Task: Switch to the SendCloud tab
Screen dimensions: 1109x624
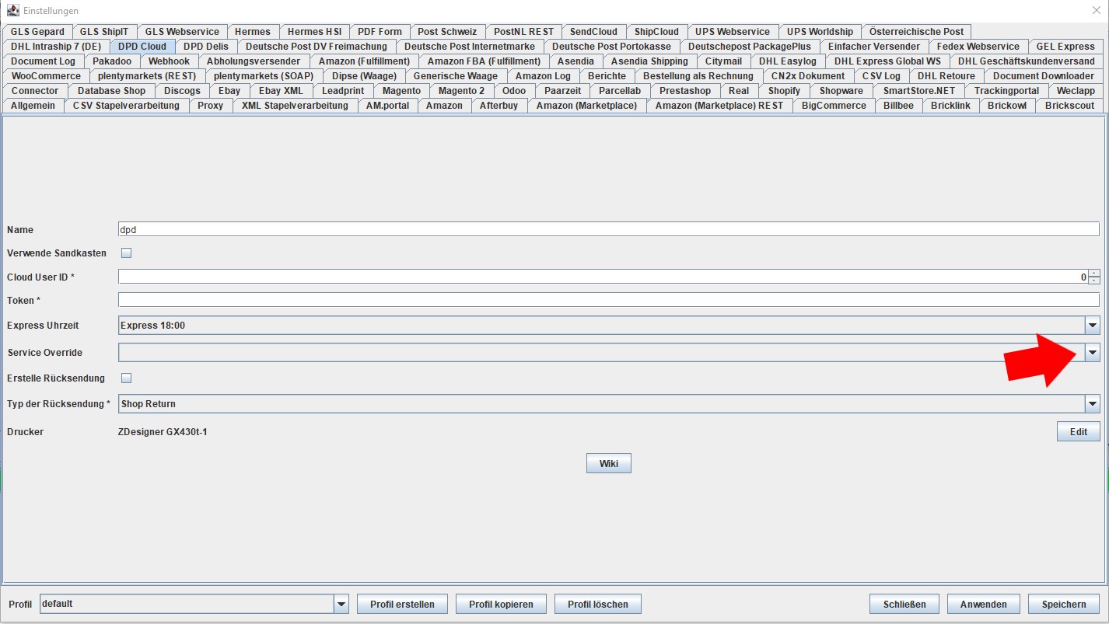Action: pos(593,32)
